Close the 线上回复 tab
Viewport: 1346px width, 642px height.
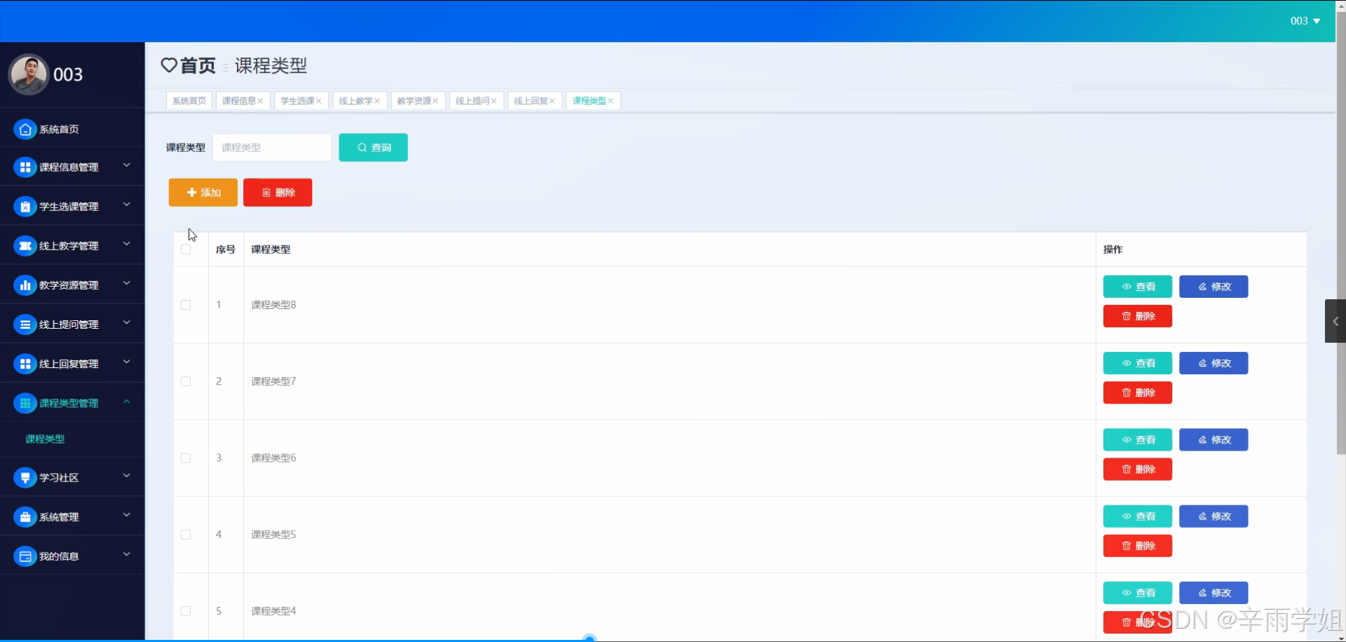[x=552, y=101]
